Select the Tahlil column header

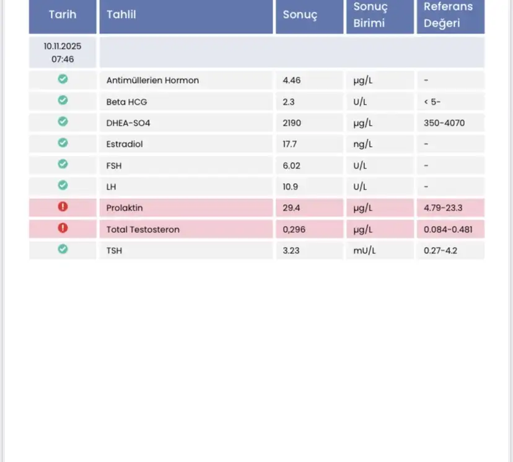point(121,14)
